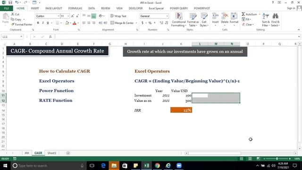
Task: Select the orange 12% IRR cell
Action: tap(181, 110)
